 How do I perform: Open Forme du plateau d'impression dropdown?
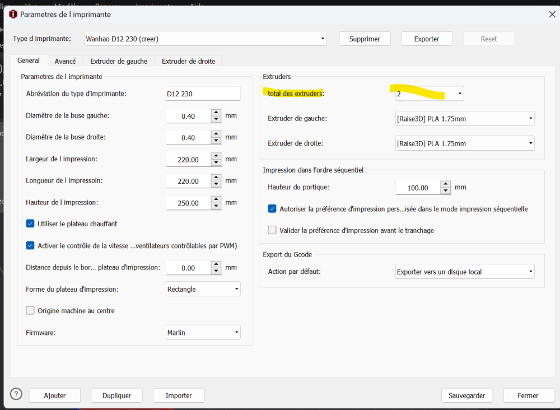[203, 289]
